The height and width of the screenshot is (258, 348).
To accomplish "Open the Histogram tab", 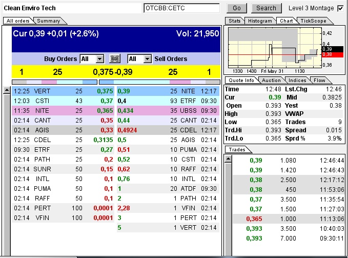I will [x=260, y=21].
